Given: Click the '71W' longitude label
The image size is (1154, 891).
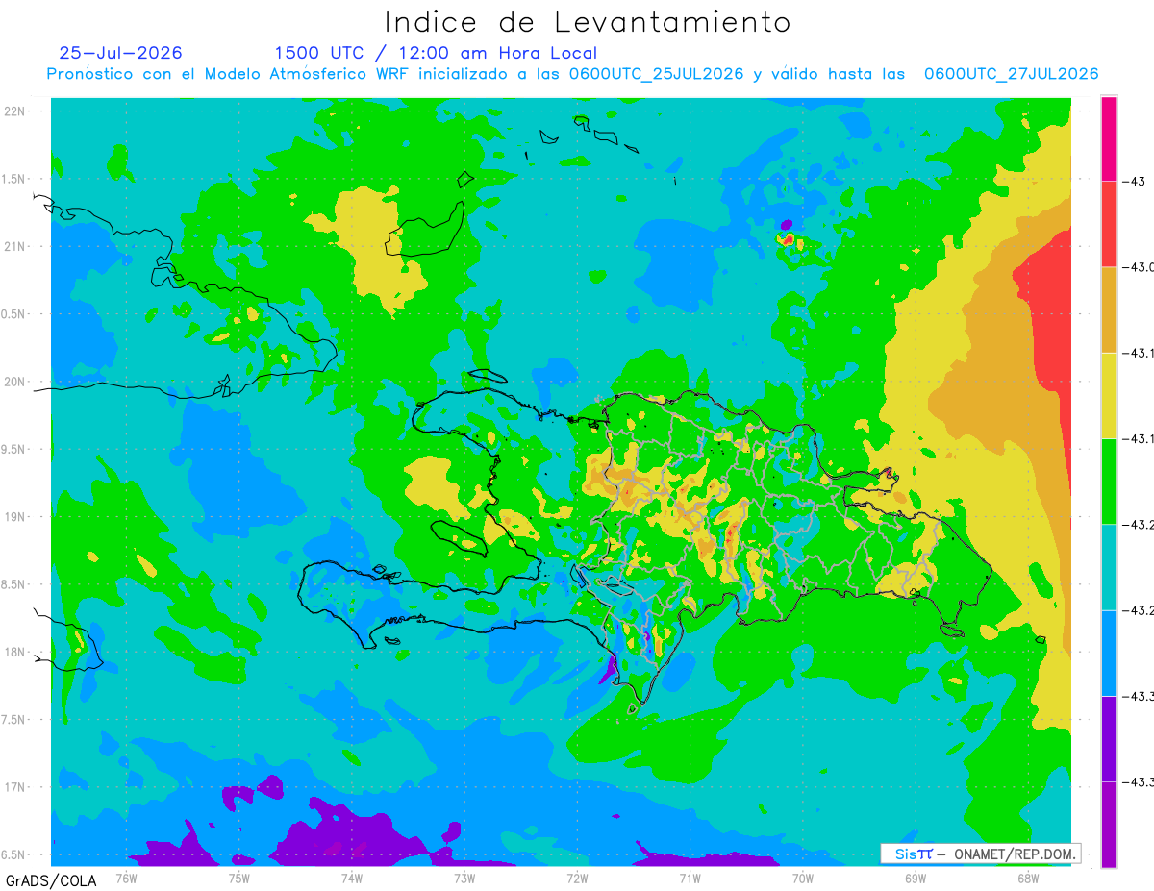Looking at the screenshot, I should tap(690, 879).
